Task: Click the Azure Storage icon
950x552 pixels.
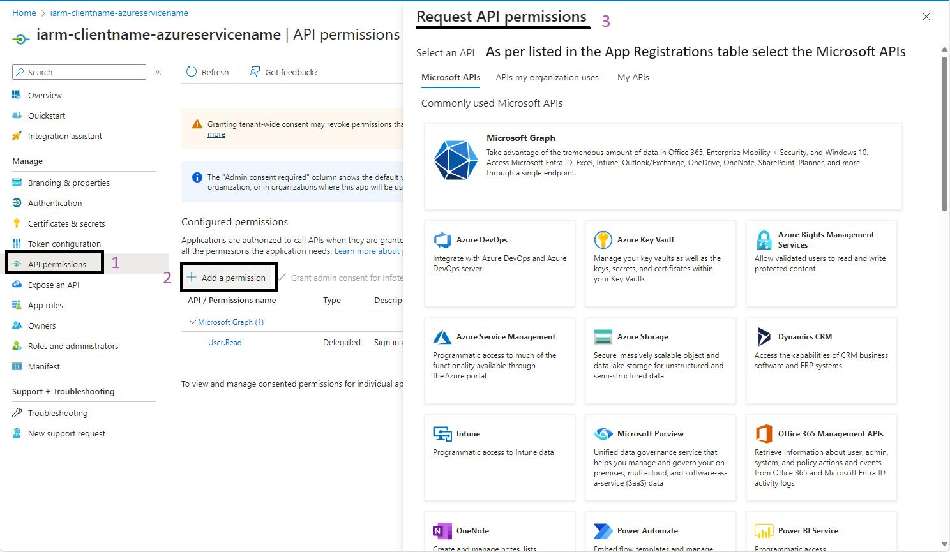Action: point(603,337)
